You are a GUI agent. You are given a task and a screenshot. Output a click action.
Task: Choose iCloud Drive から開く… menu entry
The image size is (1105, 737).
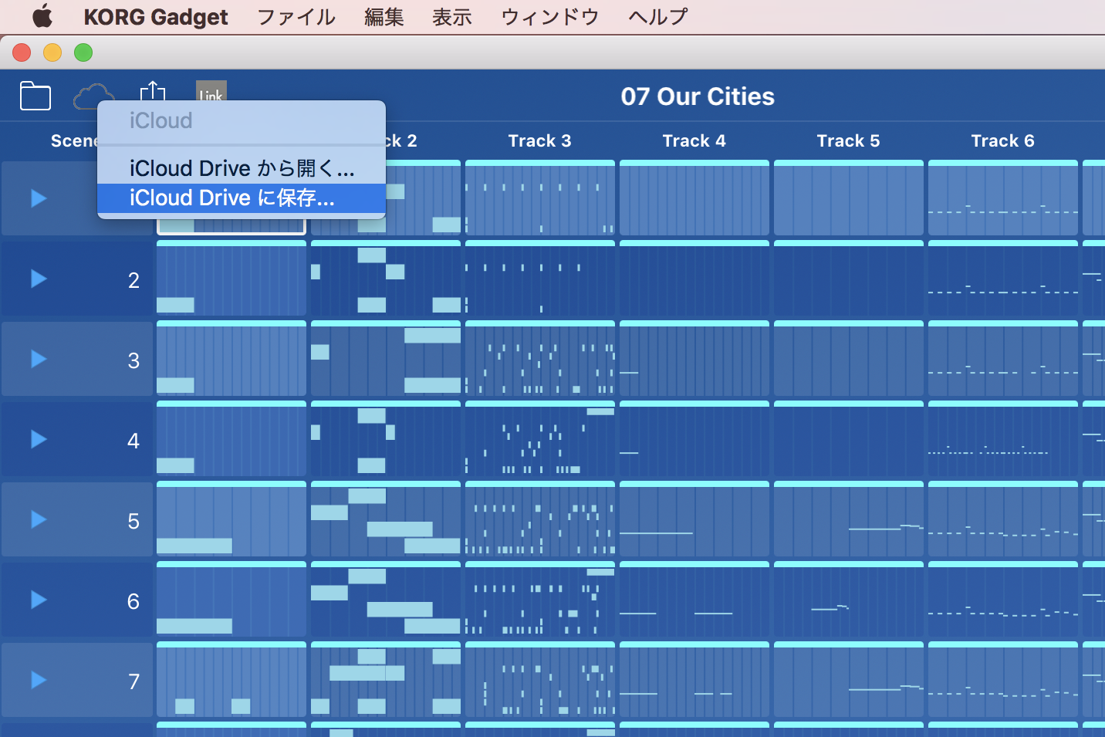(x=242, y=168)
